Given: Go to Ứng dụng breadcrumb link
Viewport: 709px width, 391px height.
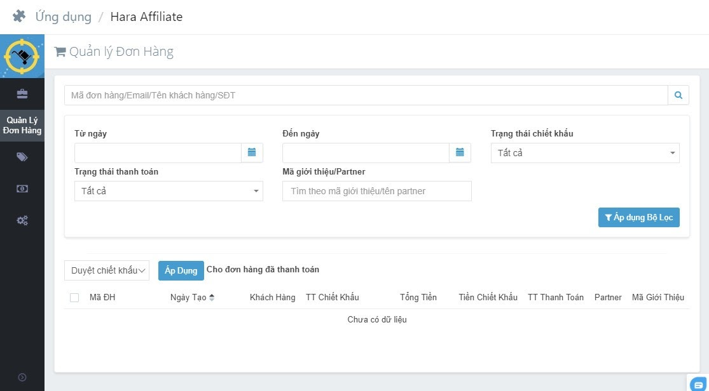Looking at the screenshot, I should point(63,17).
